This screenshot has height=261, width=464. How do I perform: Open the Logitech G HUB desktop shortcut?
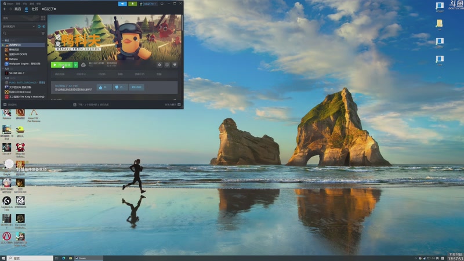(6, 203)
